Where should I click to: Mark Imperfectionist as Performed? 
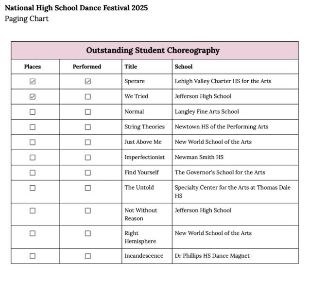(x=88, y=158)
